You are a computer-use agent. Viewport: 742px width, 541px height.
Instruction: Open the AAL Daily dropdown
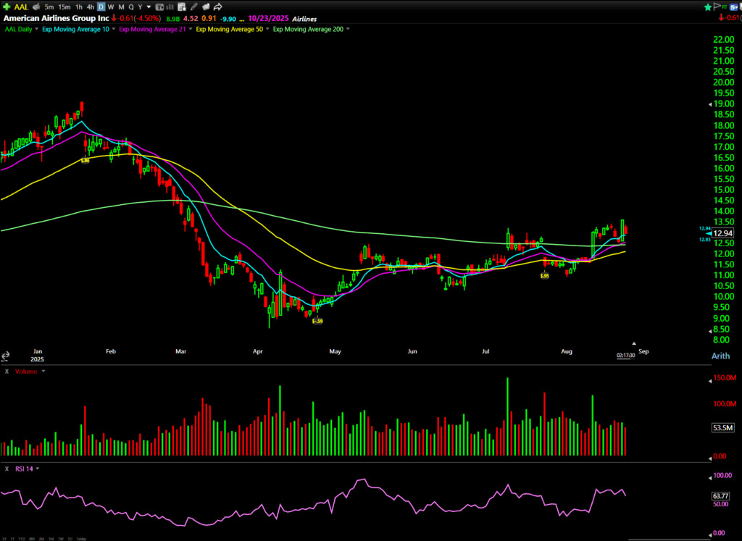coord(36,29)
